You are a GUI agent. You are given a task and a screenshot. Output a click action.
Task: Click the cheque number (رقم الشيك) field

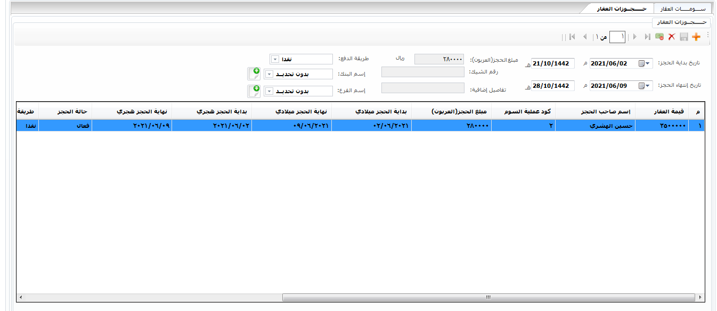point(422,72)
